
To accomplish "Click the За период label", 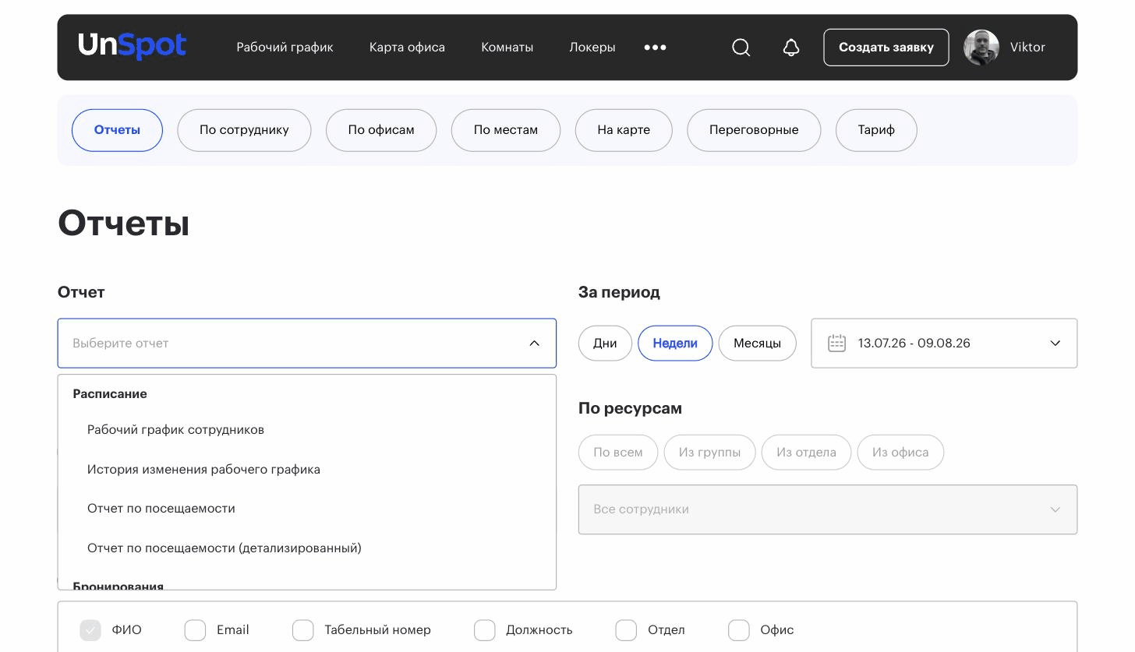I will (x=619, y=292).
